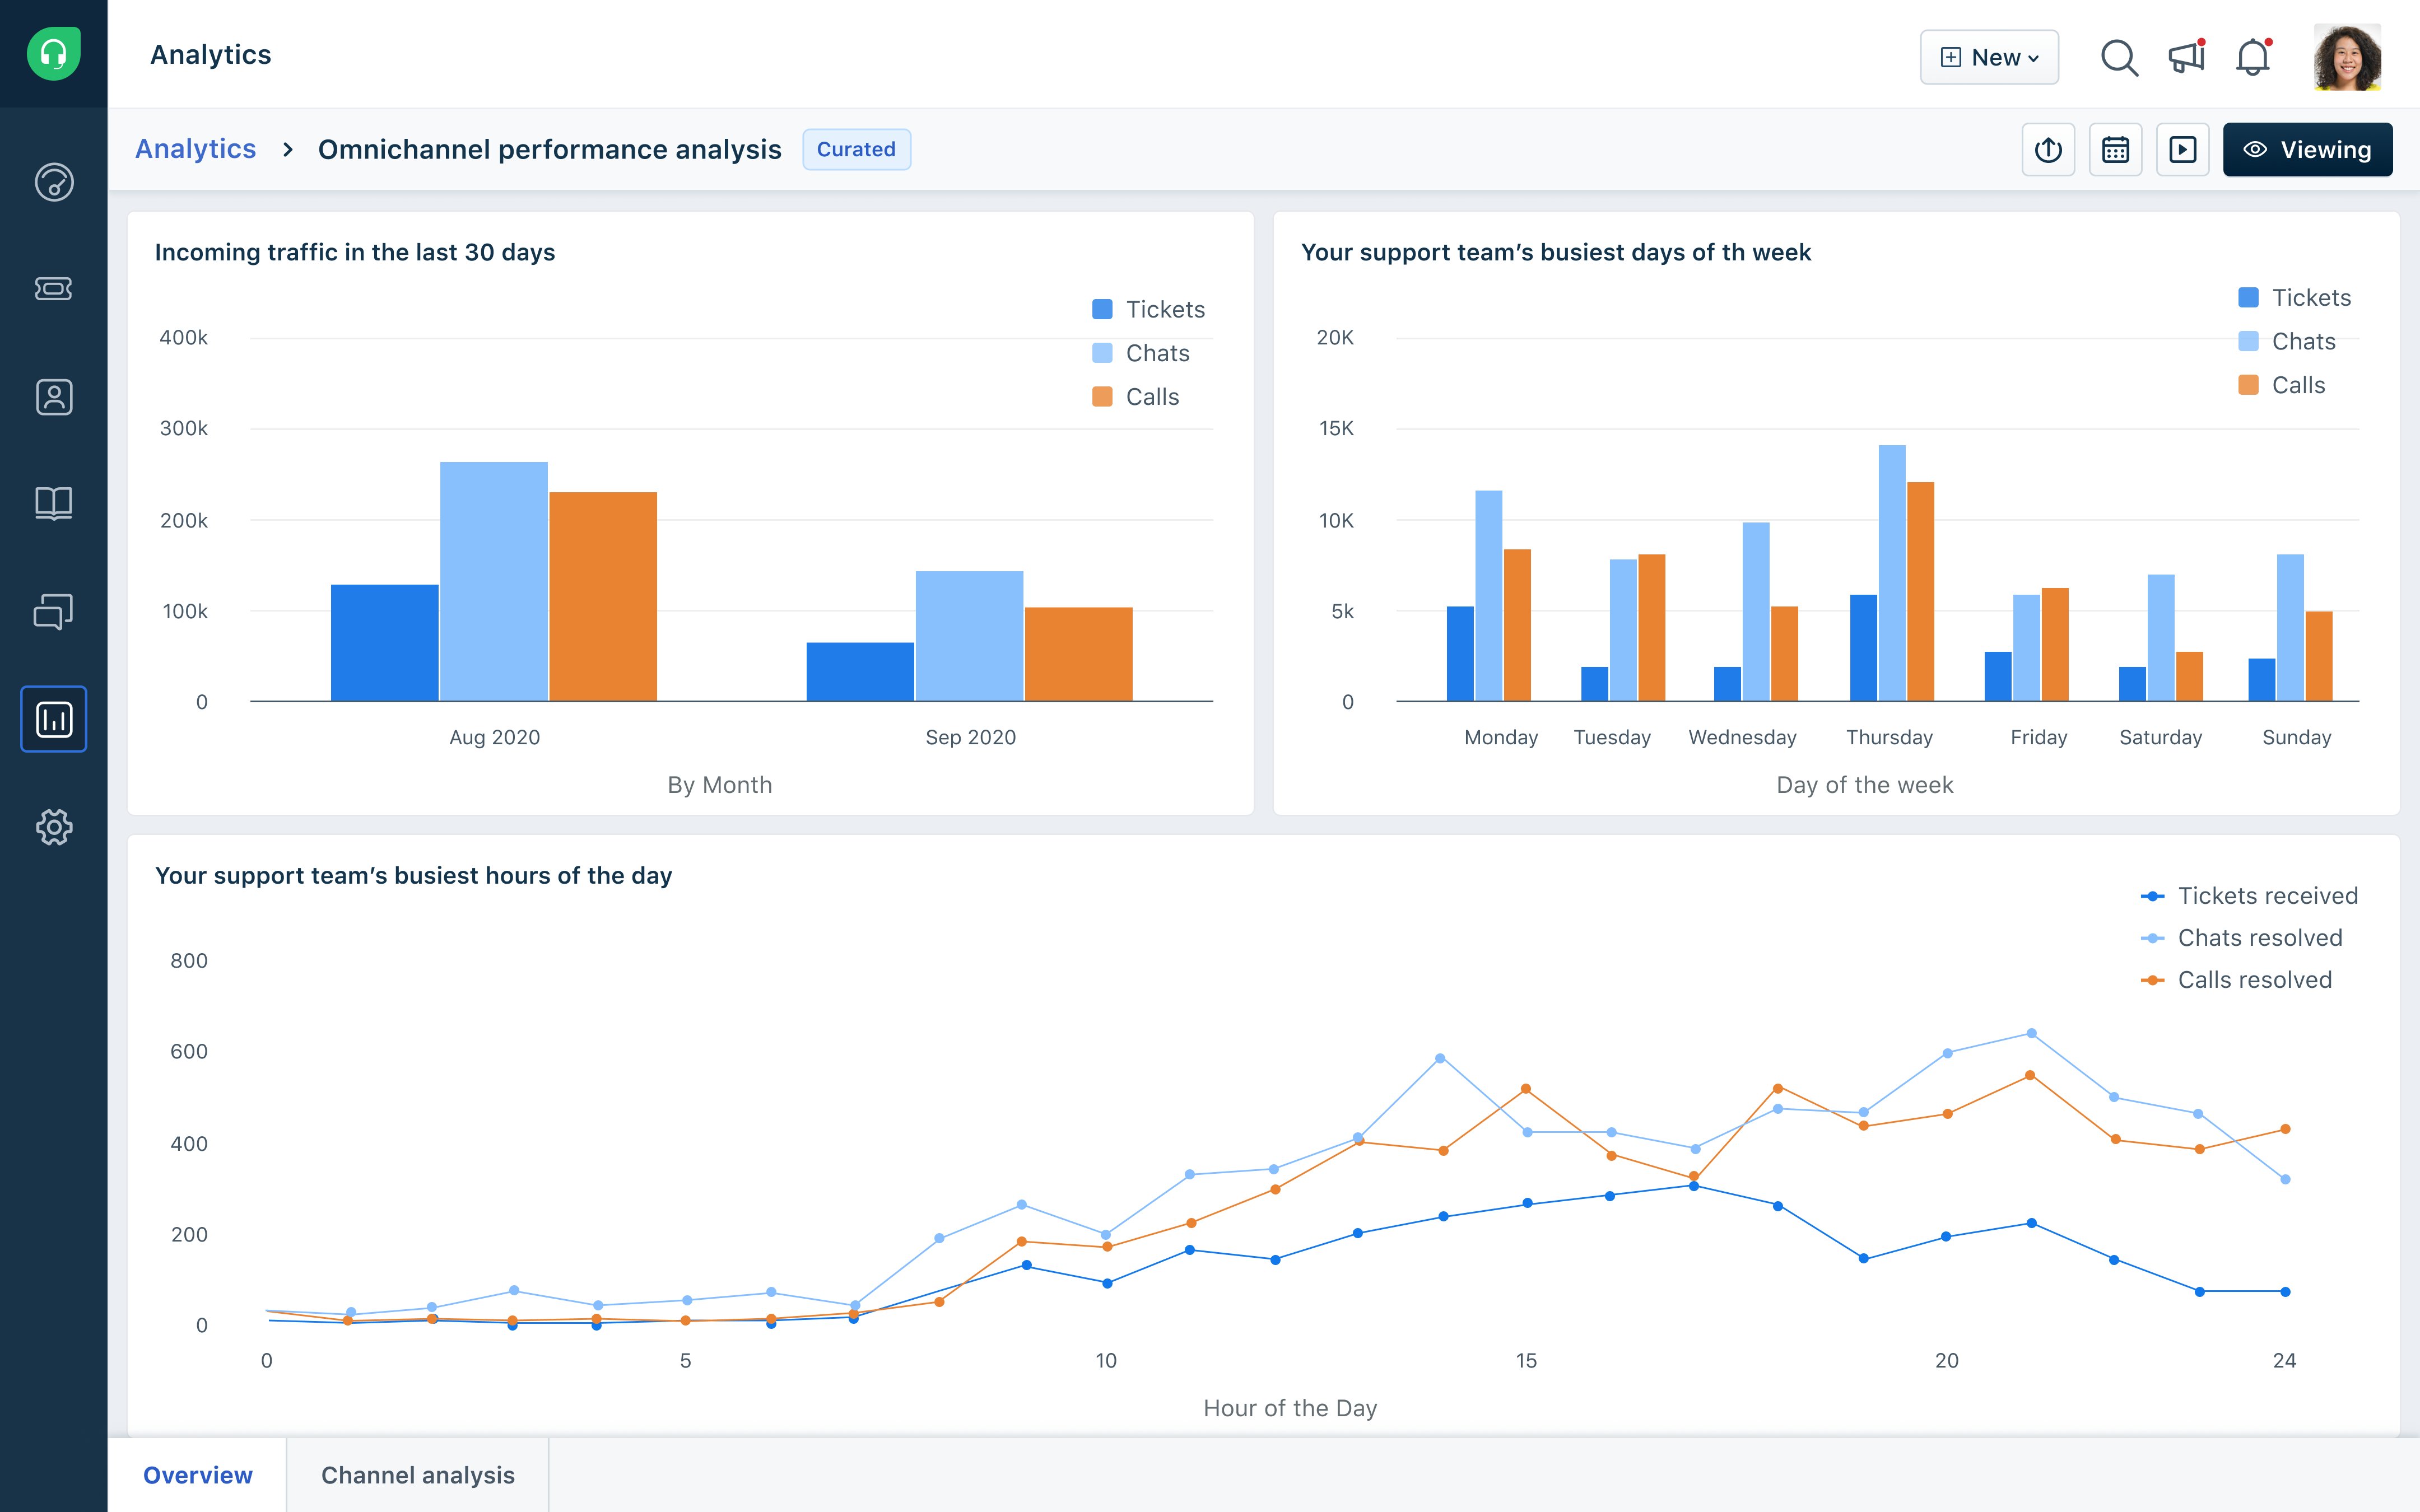The image size is (2420, 1512).
Task: Open the New dropdown
Action: pyautogui.click(x=1989, y=57)
